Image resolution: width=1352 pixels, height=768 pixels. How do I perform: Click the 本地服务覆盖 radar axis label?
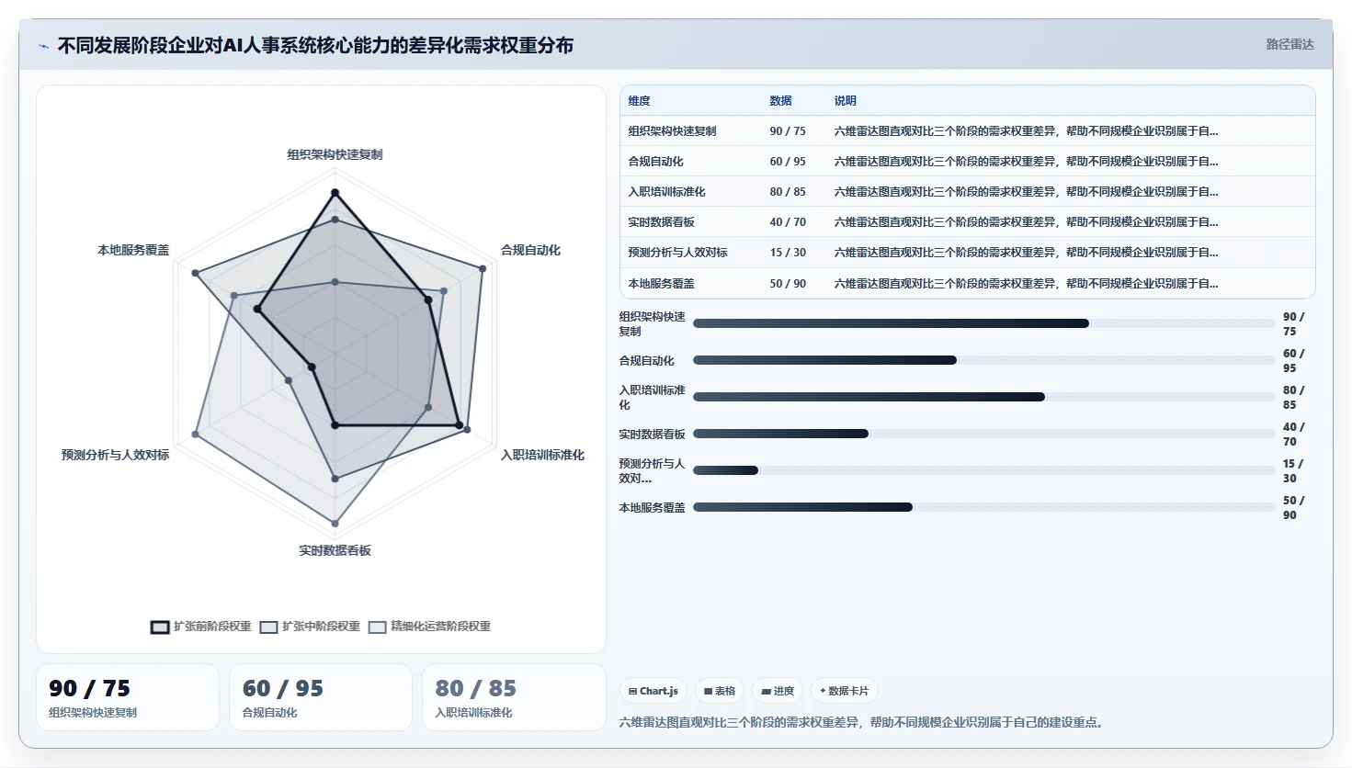(133, 250)
